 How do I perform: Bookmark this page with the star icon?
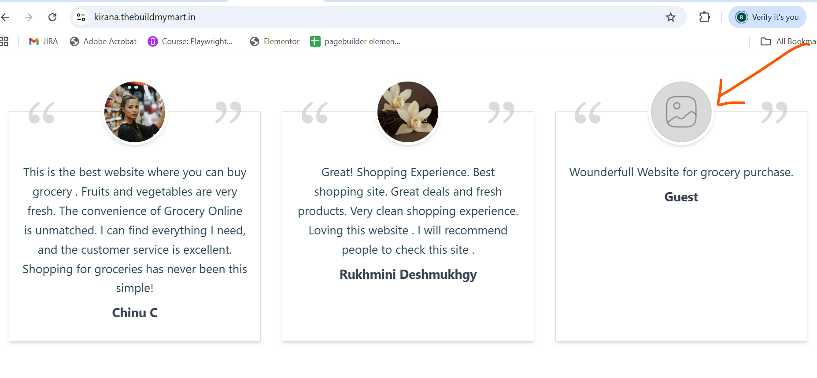coord(670,17)
